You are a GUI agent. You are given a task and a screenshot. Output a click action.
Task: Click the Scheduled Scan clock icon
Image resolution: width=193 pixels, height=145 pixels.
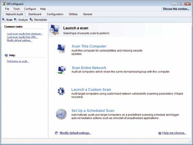pyautogui.click(x=61, y=114)
